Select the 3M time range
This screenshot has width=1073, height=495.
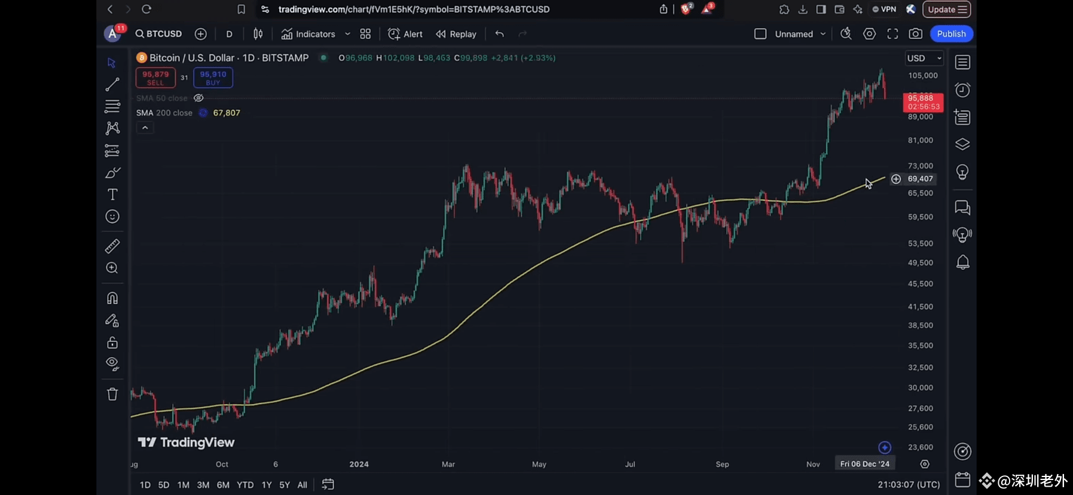pos(203,485)
